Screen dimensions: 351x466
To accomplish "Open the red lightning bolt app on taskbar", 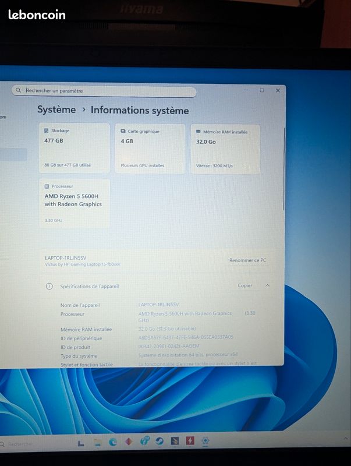I will tap(190, 441).
